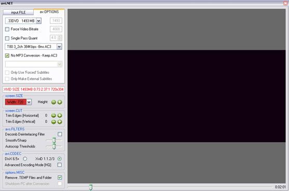Select the avi.OPTIONS tab

[49, 12]
